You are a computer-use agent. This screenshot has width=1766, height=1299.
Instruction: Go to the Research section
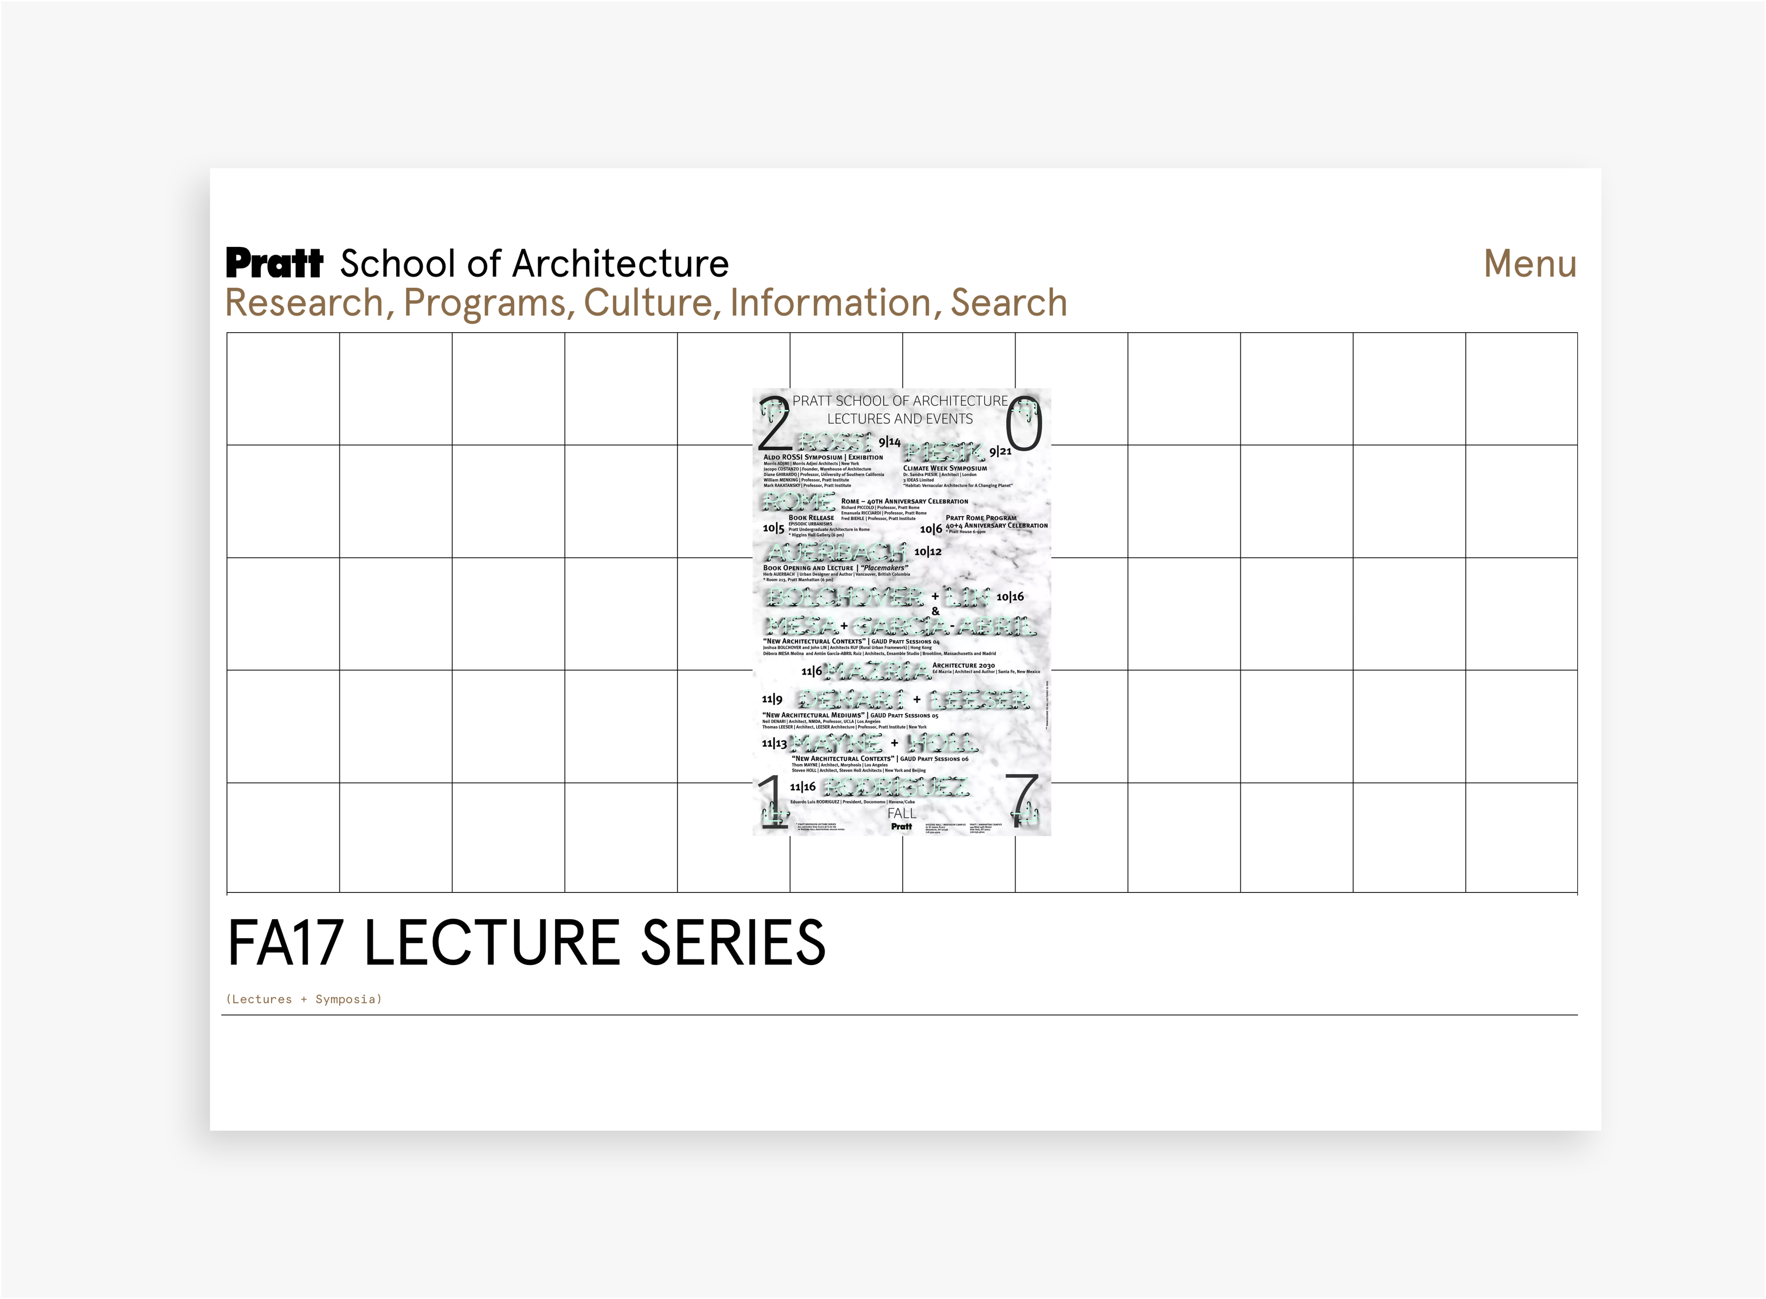[305, 303]
